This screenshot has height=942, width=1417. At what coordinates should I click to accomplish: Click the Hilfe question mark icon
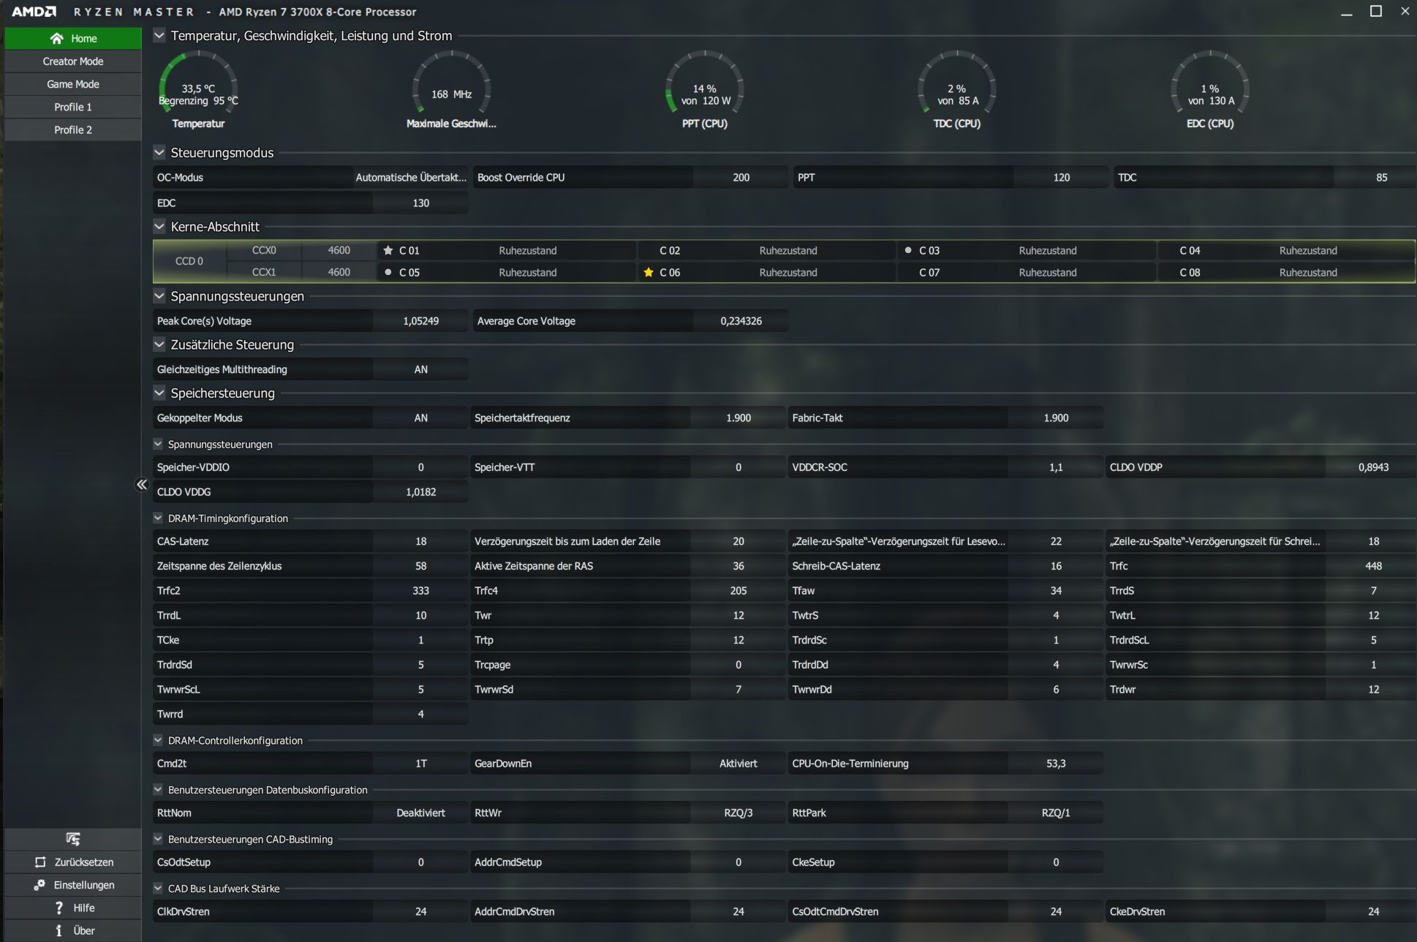(x=59, y=908)
